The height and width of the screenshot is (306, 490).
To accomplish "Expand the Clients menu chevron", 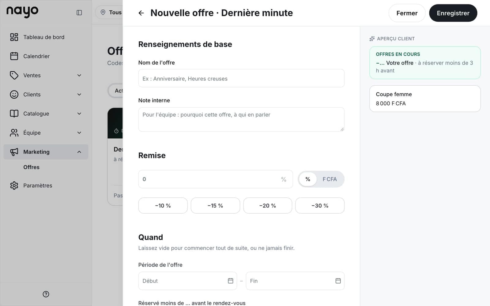I will (x=79, y=94).
